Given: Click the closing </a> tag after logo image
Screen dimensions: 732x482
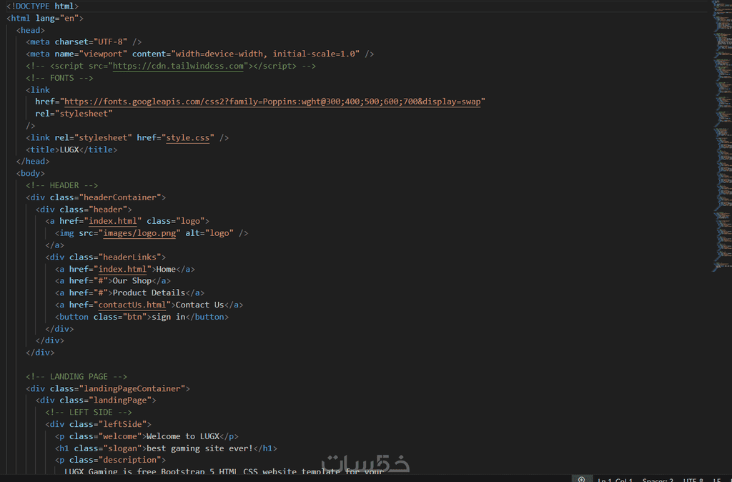Looking at the screenshot, I should [x=54, y=245].
